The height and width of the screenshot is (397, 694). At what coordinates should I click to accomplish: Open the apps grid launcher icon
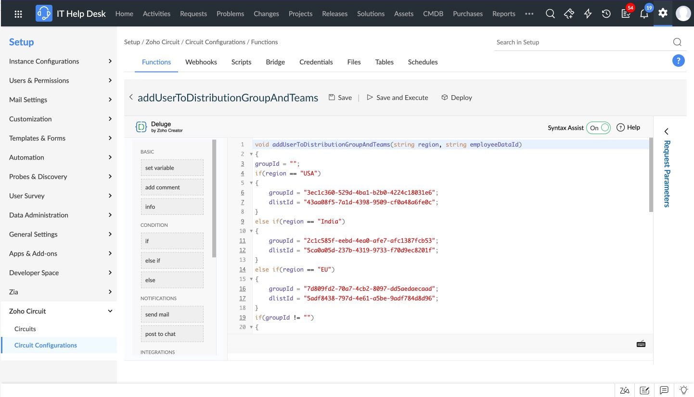[18, 14]
